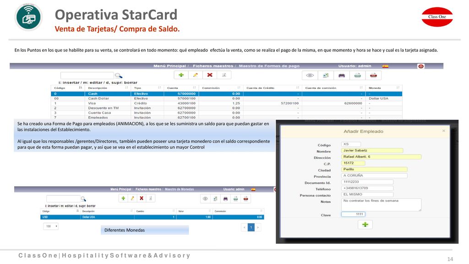Sort Formas de pago by Descripción column
The height and width of the screenshot is (264, 469).
pos(108,88)
